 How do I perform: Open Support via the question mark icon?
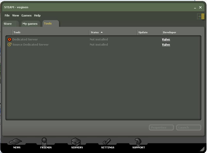point(138,141)
